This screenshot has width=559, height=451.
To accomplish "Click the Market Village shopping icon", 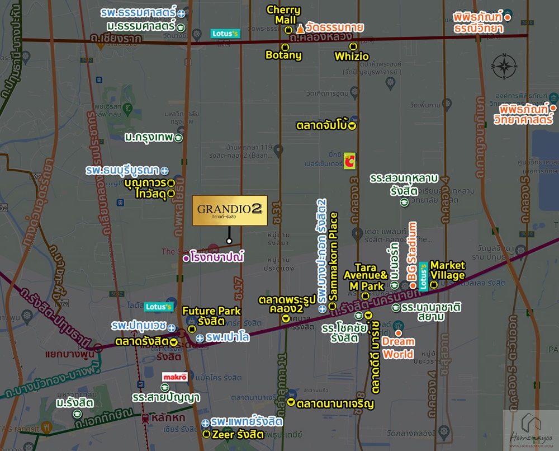I will pyautogui.click(x=434, y=285).
